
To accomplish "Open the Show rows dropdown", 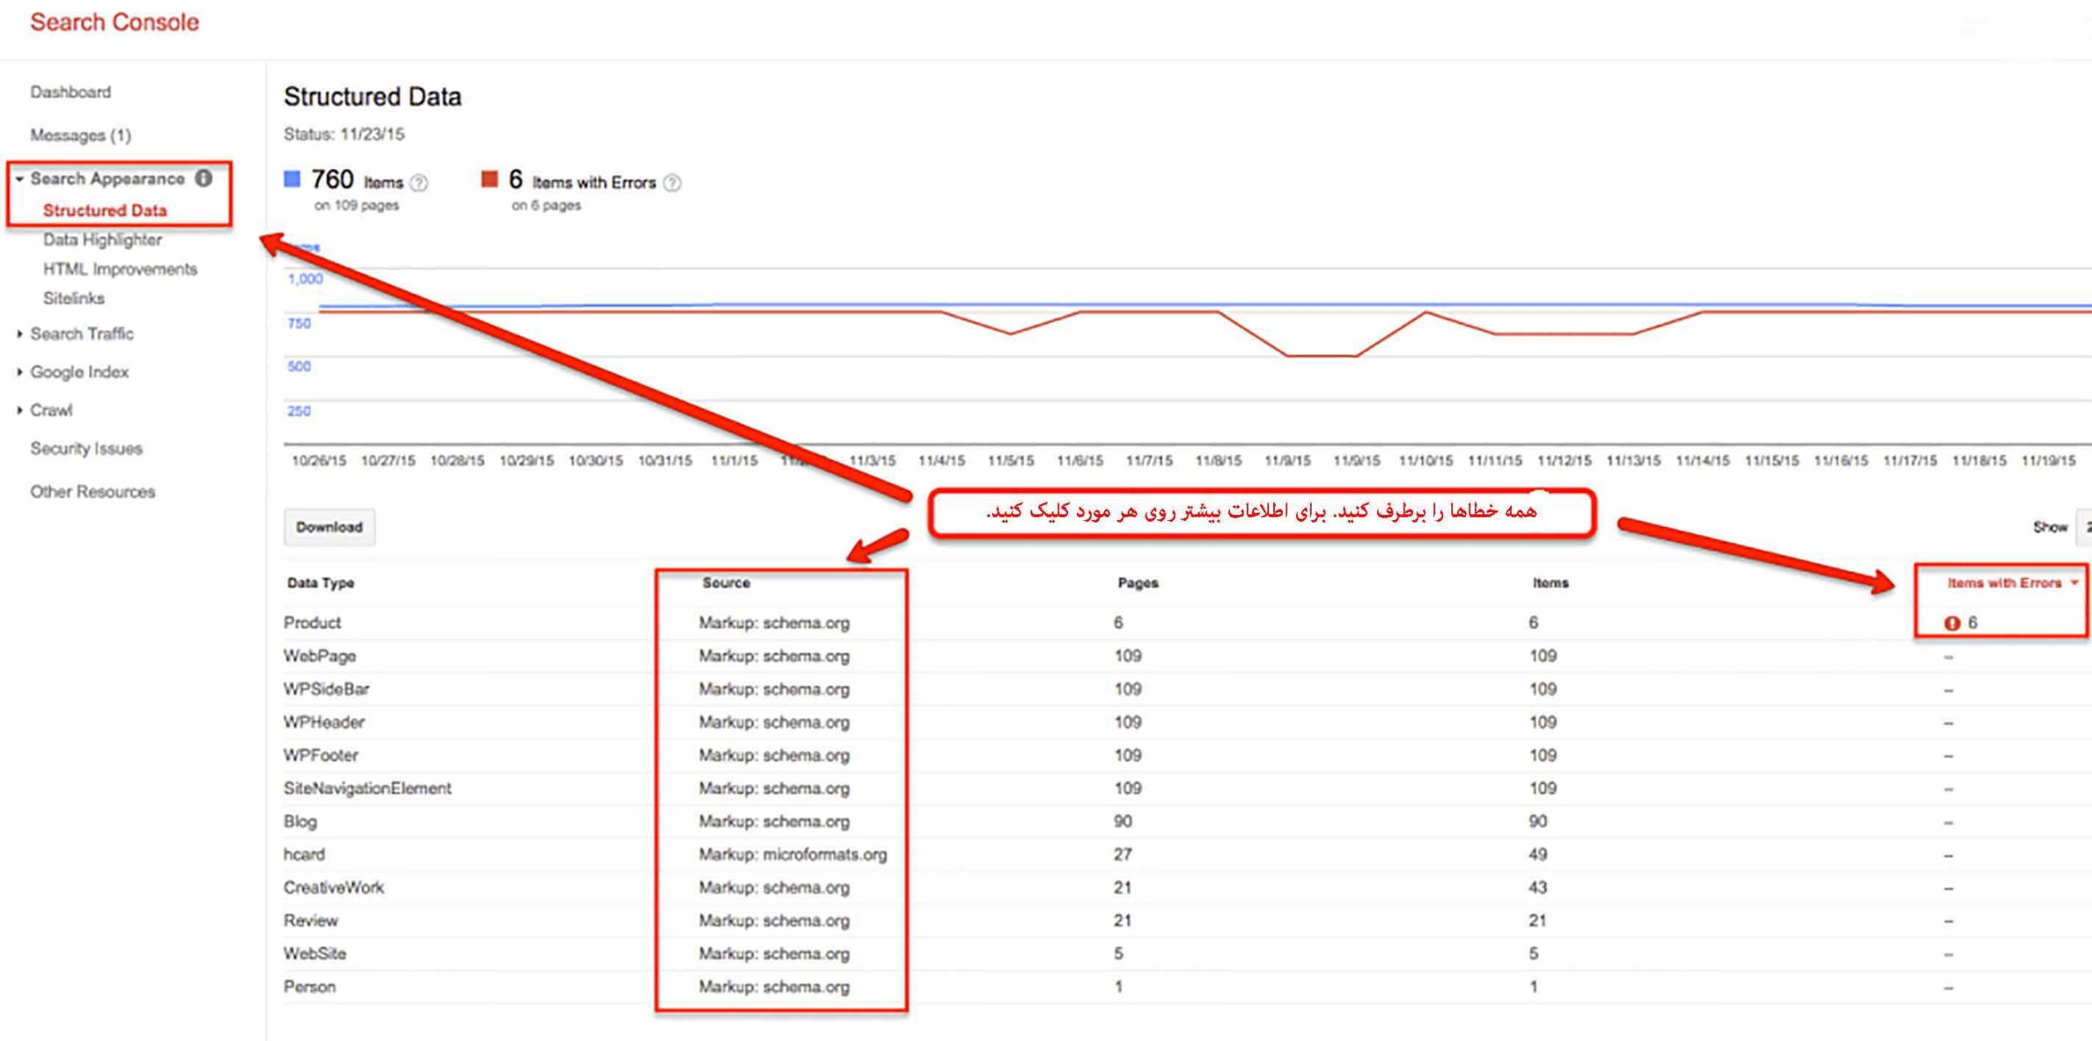I will click(2085, 527).
